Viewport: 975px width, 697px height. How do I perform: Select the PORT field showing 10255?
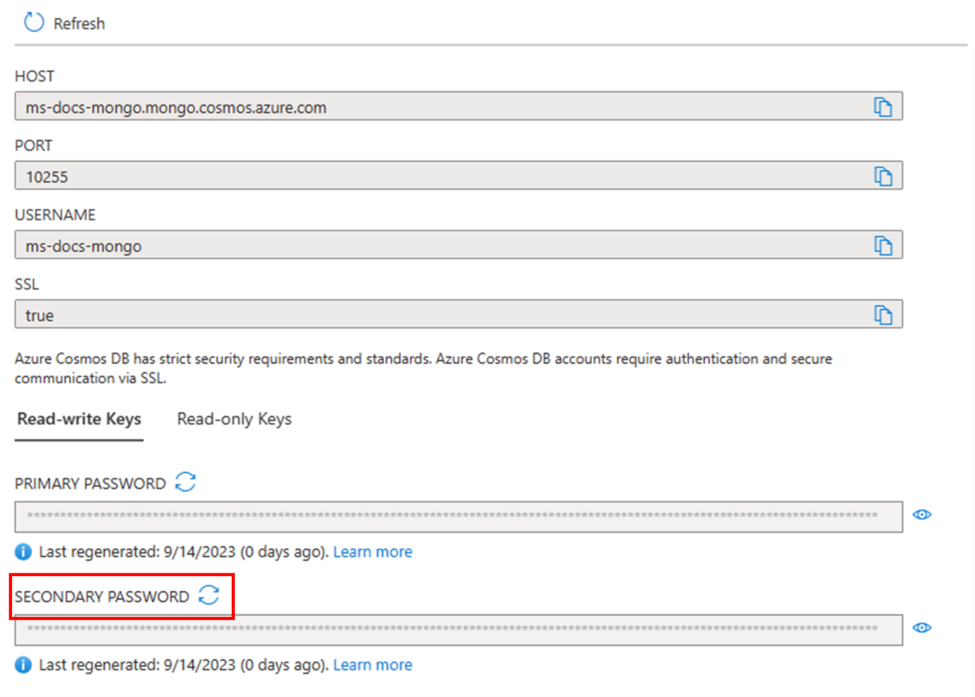pyautogui.click(x=458, y=176)
